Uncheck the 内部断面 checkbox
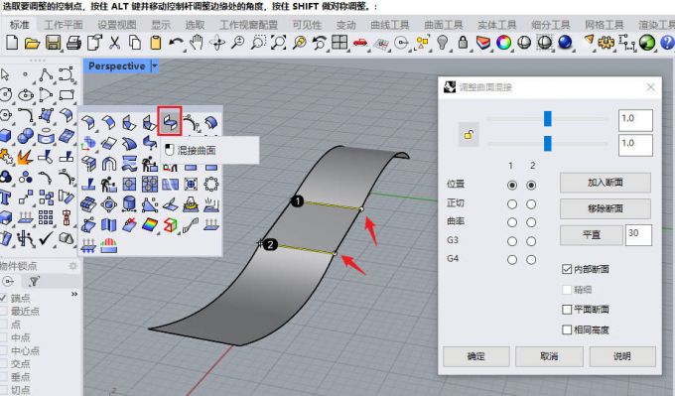The image size is (675, 396). (x=567, y=269)
